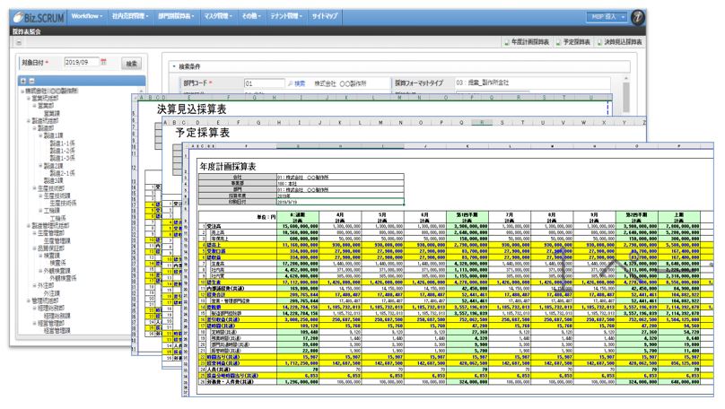The width and height of the screenshot is (725, 409).
Task: Open the マスタ管理 menu
Action: 218,16
